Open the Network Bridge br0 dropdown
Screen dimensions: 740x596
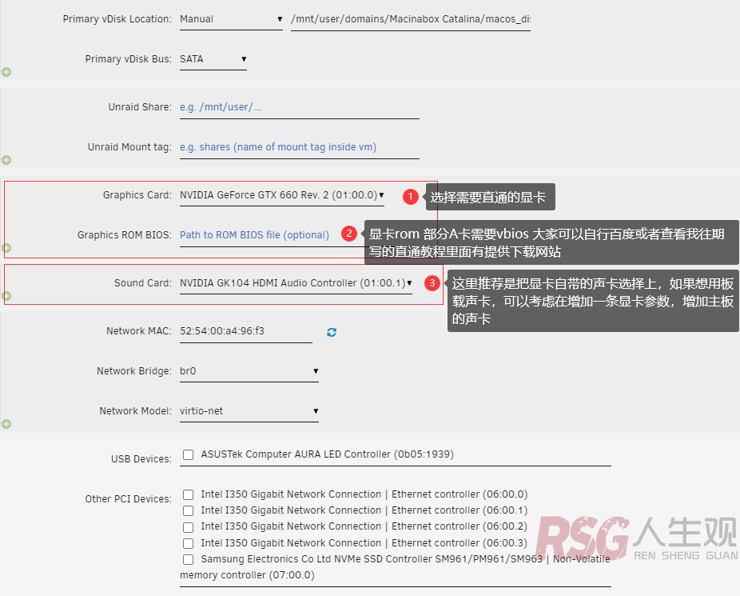tap(249, 371)
